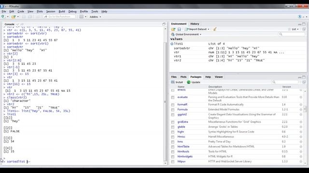Open the File menu
The width and height of the screenshot is (309, 173).
pos(4,12)
